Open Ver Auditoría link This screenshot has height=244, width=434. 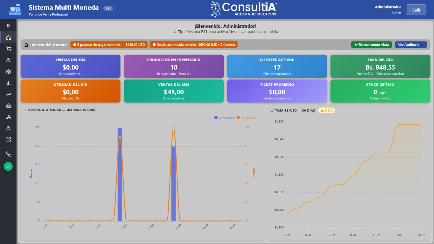pos(411,45)
